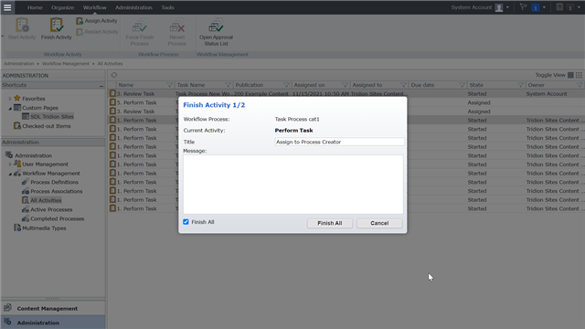Click the Revert Process icon

tap(176, 27)
